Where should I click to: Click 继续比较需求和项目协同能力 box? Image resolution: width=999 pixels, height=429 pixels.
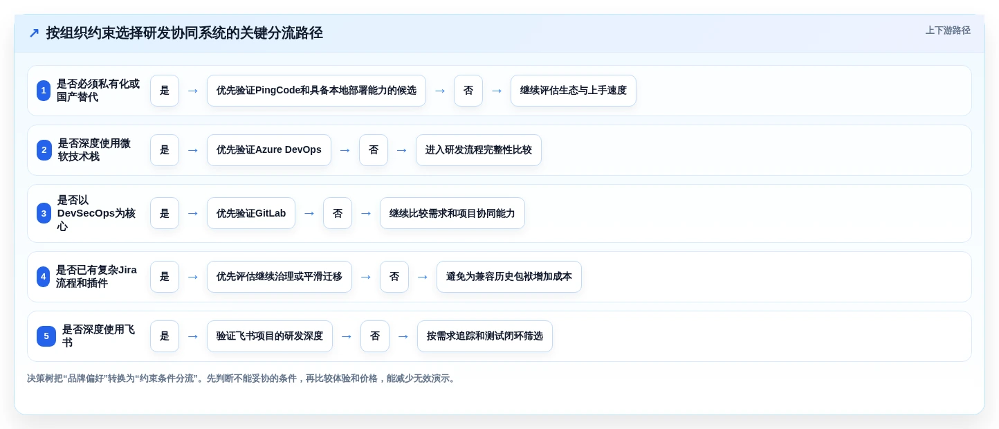452,213
